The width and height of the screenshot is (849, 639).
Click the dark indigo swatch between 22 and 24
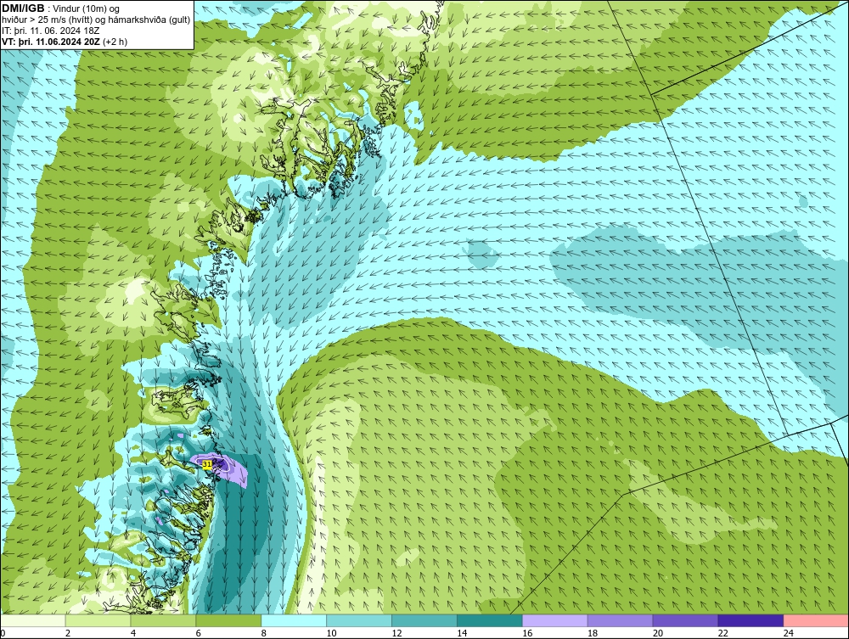(751, 620)
